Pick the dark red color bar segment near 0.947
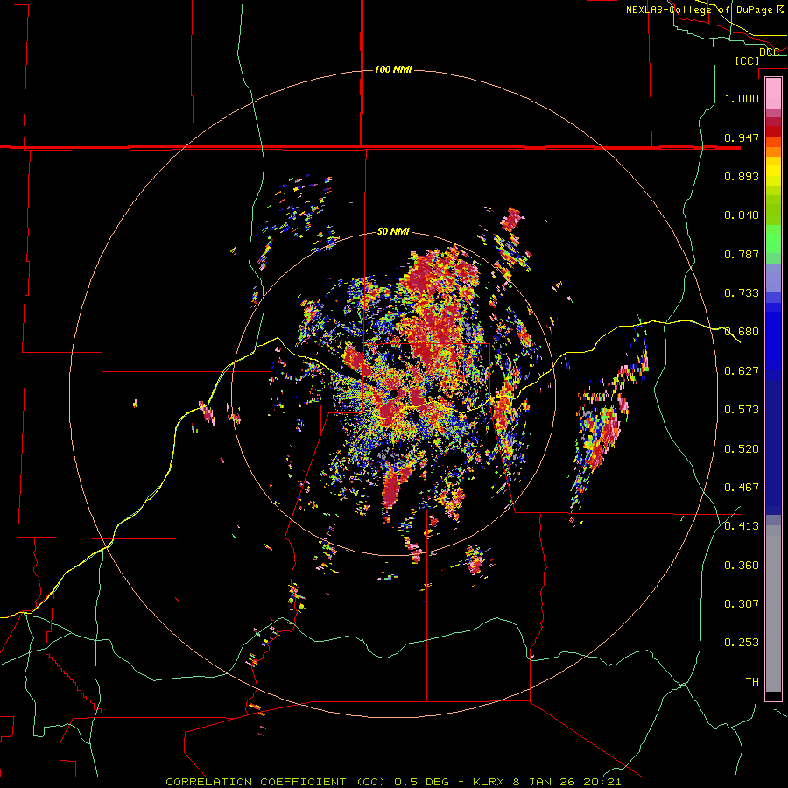 773,131
